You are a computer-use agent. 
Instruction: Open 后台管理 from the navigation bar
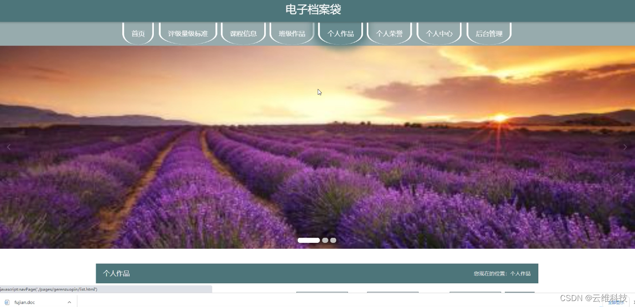[x=489, y=34]
